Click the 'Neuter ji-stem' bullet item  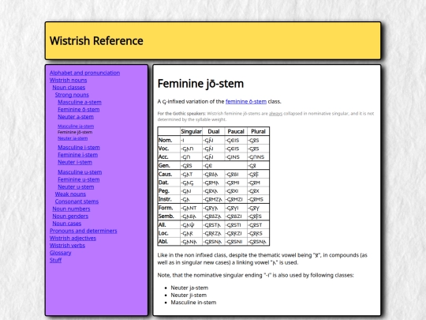pyautogui.click(x=189, y=296)
